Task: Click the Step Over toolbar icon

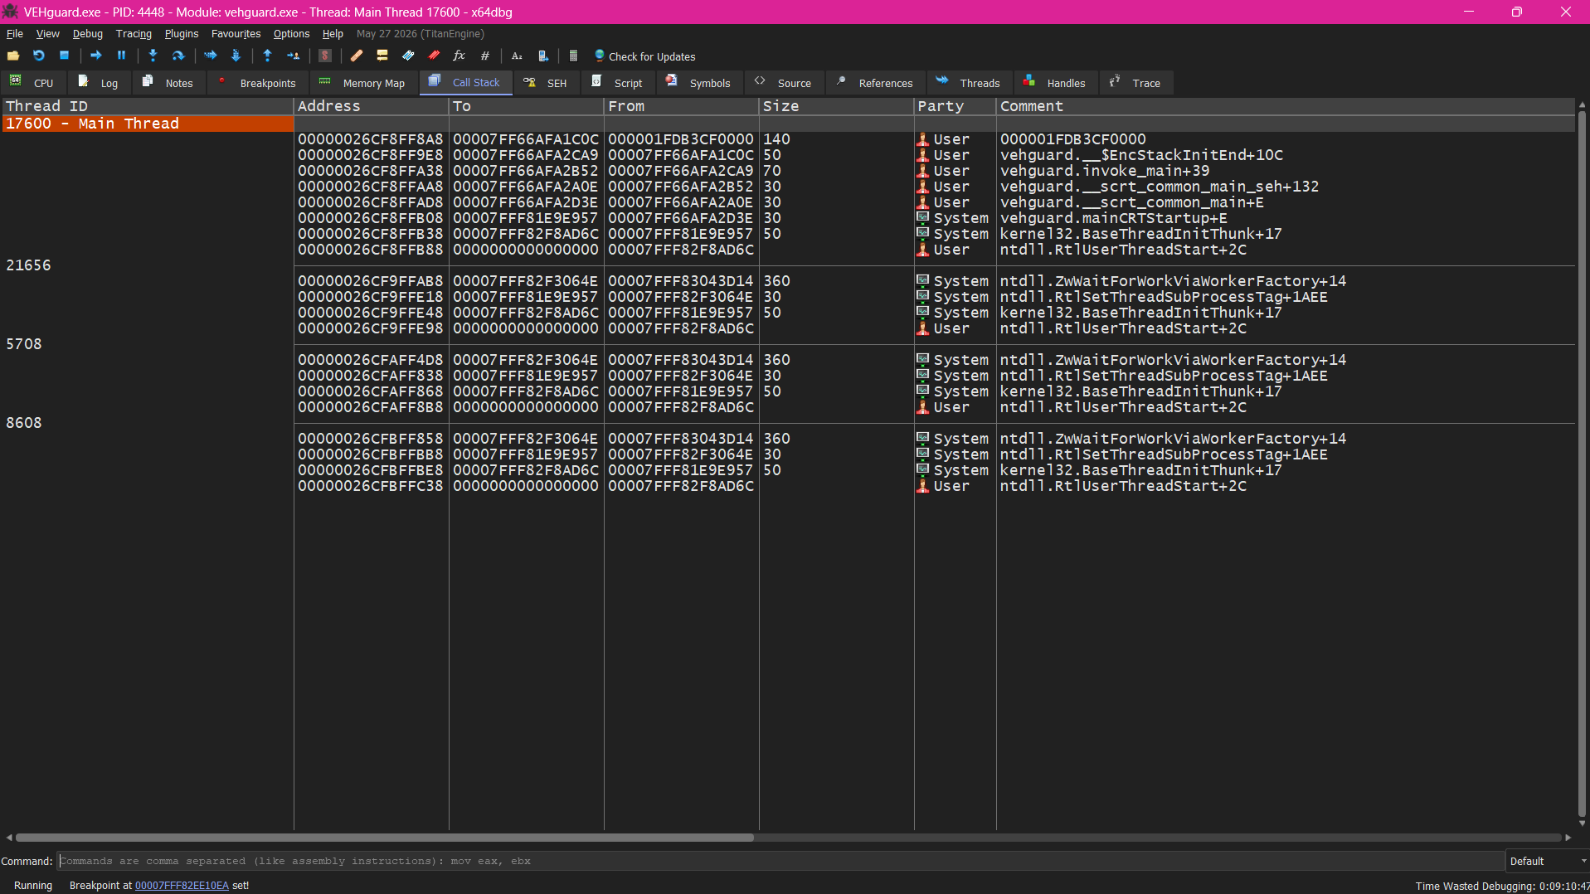Action: [x=178, y=56]
